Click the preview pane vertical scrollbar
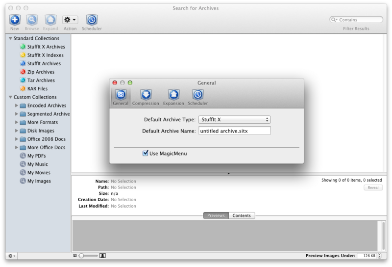The width and height of the screenshot is (392, 267). pyautogui.click(x=384, y=236)
